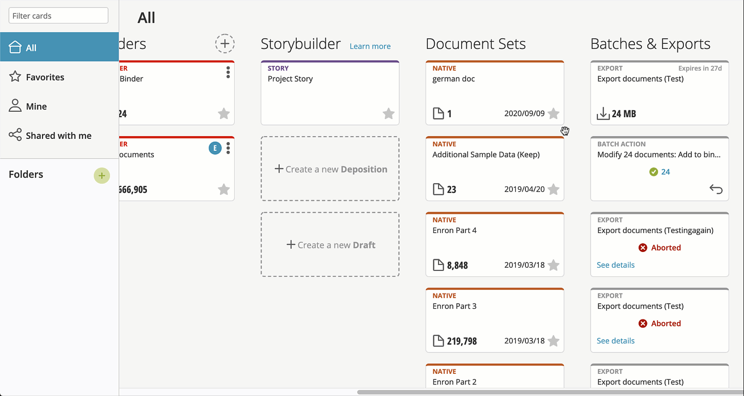Click Aborted error icon on Testingagain export
The height and width of the screenshot is (396, 744).
[643, 247]
